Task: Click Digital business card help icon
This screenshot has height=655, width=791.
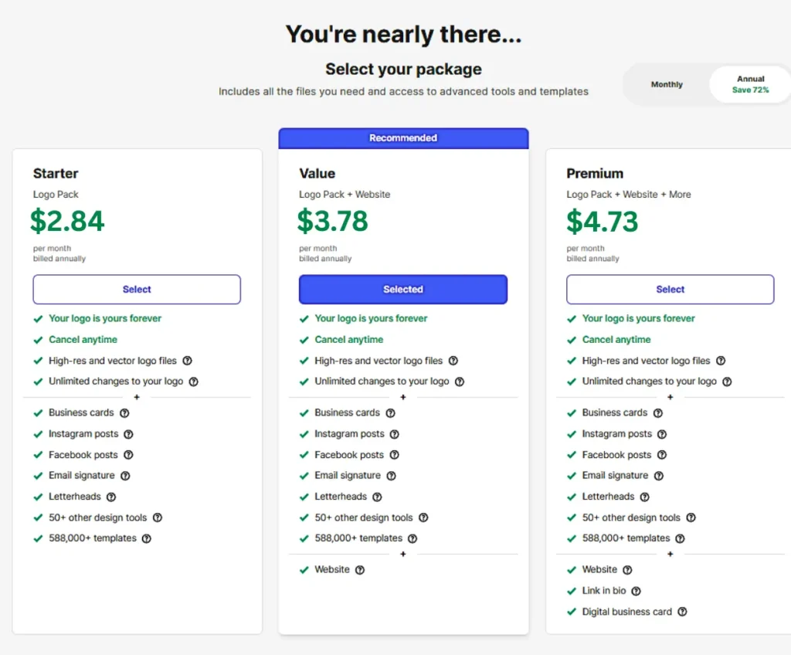Action: [x=682, y=612]
